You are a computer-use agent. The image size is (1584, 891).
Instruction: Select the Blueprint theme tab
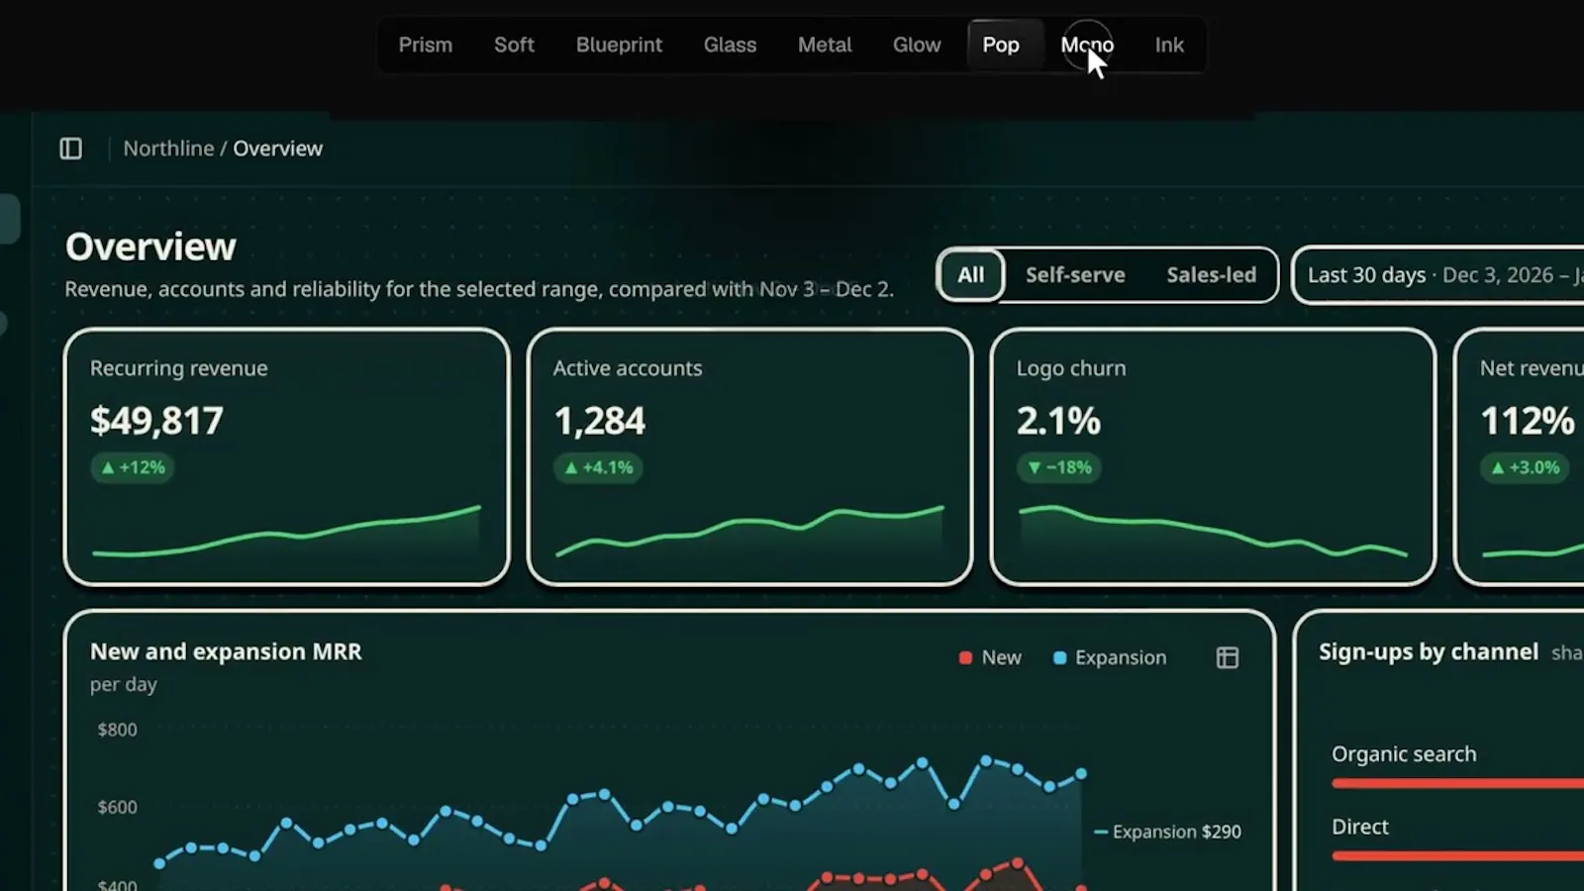coord(619,45)
